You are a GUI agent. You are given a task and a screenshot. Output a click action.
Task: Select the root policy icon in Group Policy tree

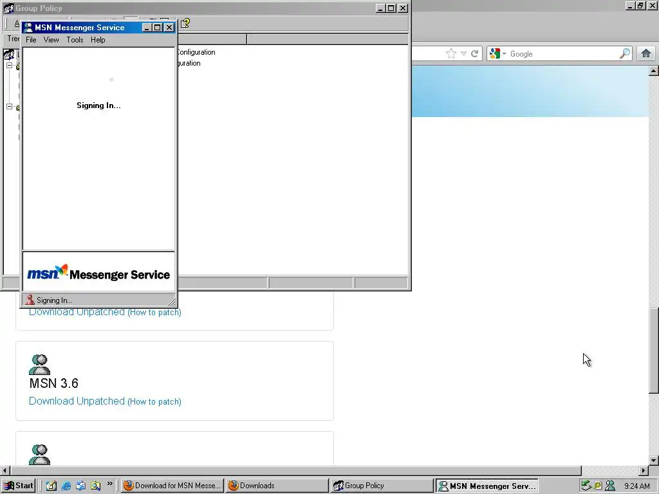coord(9,55)
